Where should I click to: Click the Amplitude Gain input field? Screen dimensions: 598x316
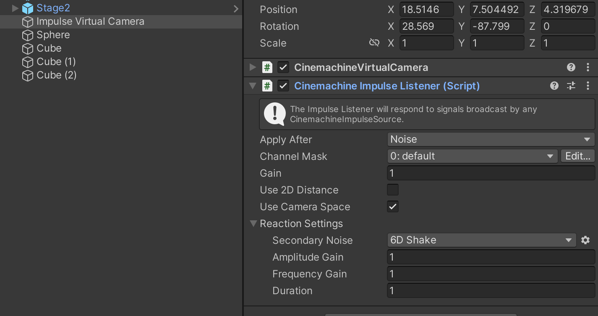(x=491, y=257)
